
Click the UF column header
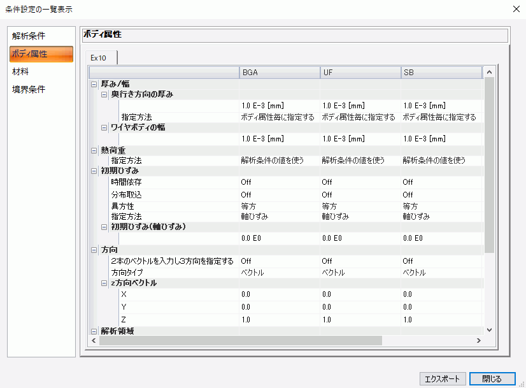tap(360, 73)
